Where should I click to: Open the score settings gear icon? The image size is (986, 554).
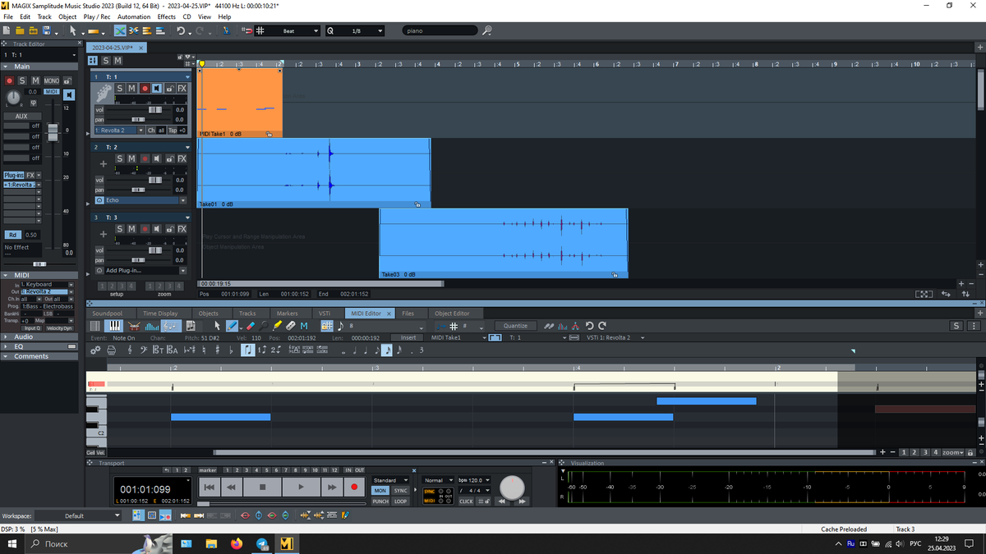coord(95,350)
